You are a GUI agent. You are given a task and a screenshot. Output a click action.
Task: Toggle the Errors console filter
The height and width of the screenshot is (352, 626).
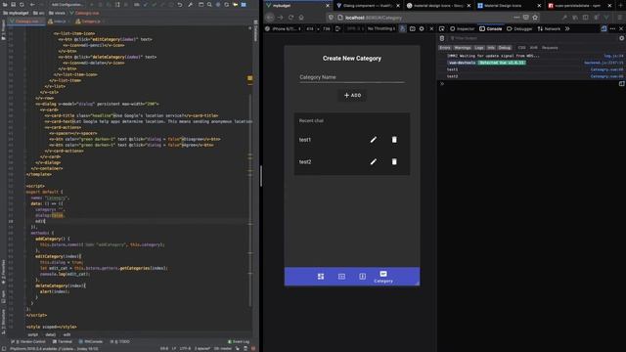pyautogui.click(x=444, y=48)
